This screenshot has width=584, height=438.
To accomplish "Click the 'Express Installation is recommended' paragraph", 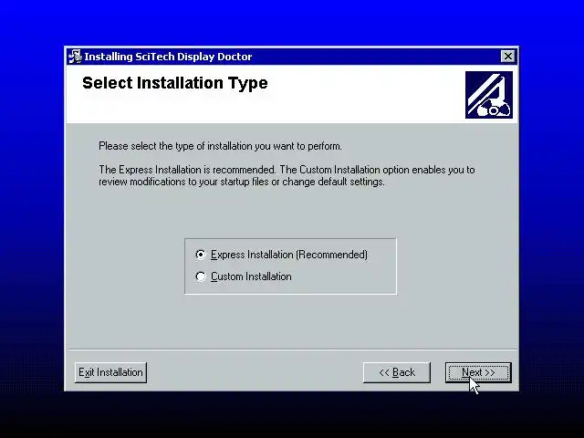I will 287,175.
